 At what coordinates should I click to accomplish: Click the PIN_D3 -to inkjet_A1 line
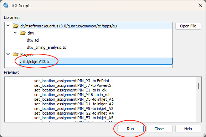point(74,99)
